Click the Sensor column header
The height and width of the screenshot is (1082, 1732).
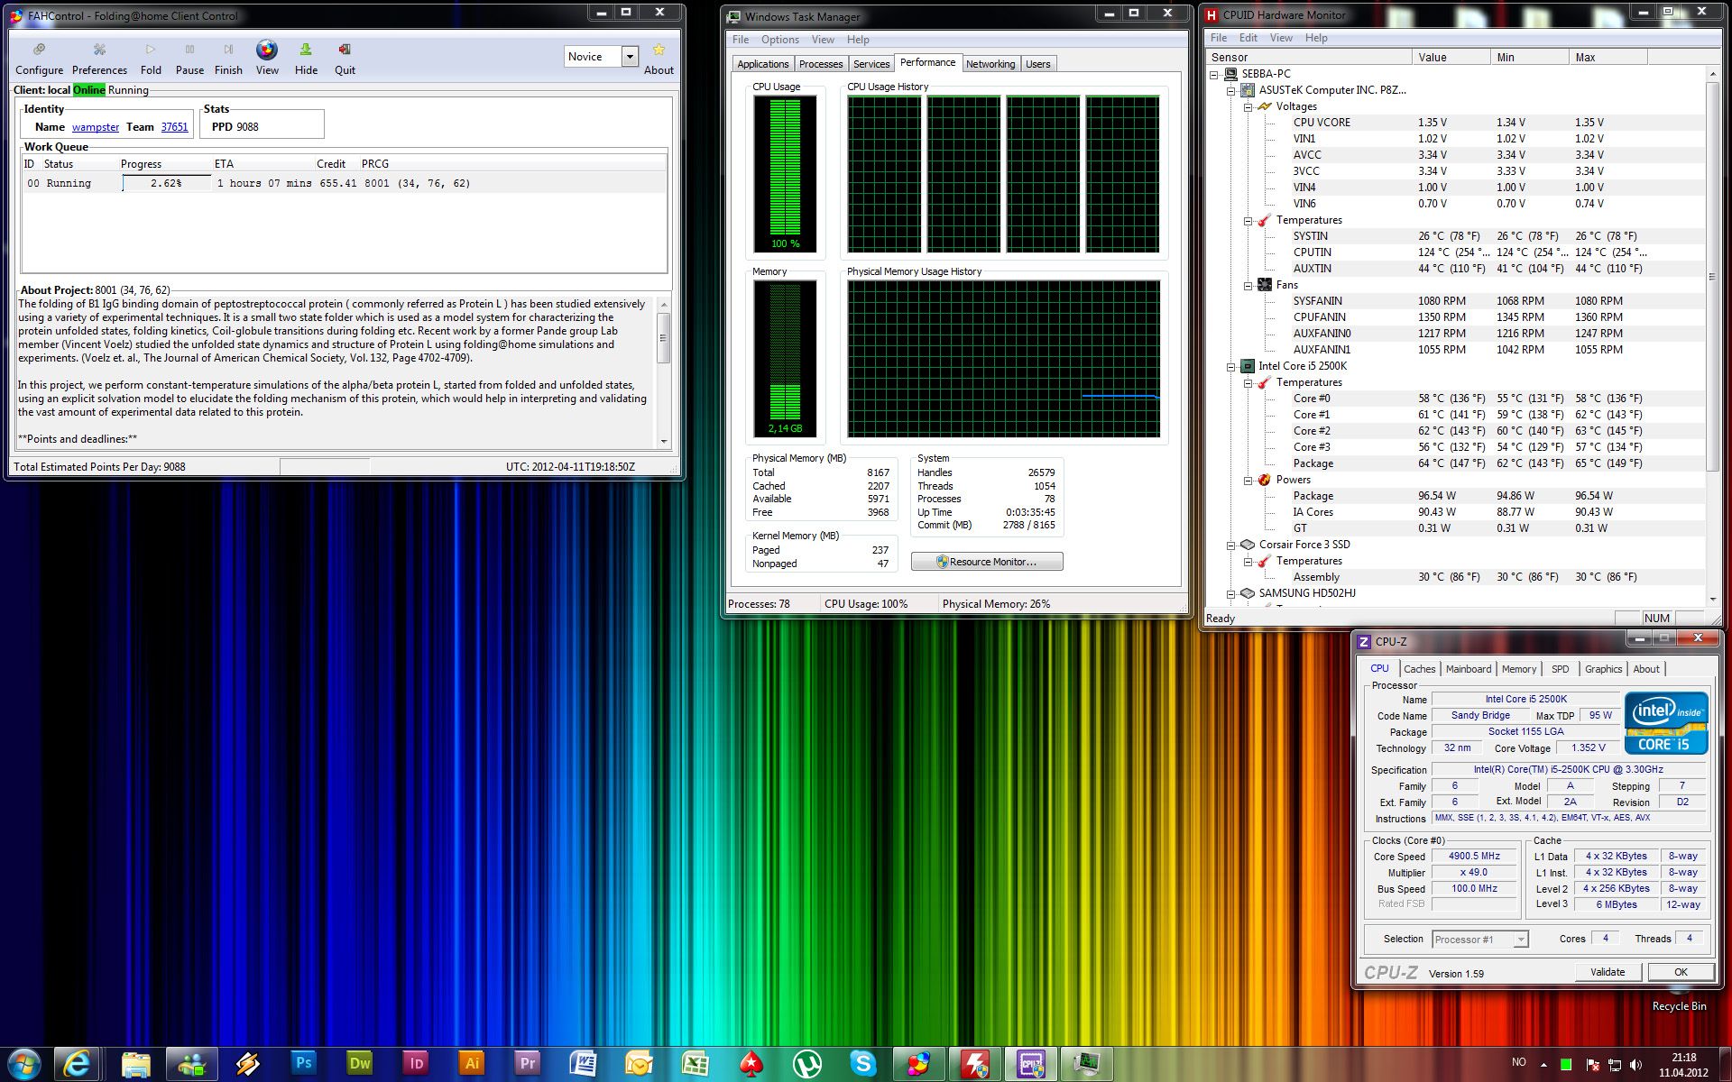coord(1309,58)
